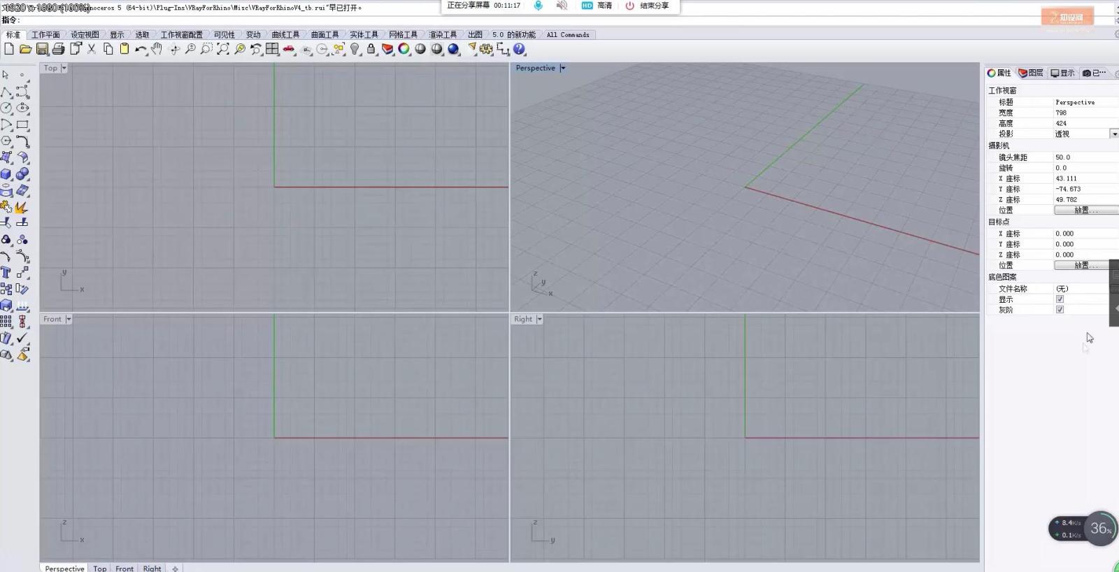Switch to the 曲线工具 toolbar tab

[x=285, y=34]
